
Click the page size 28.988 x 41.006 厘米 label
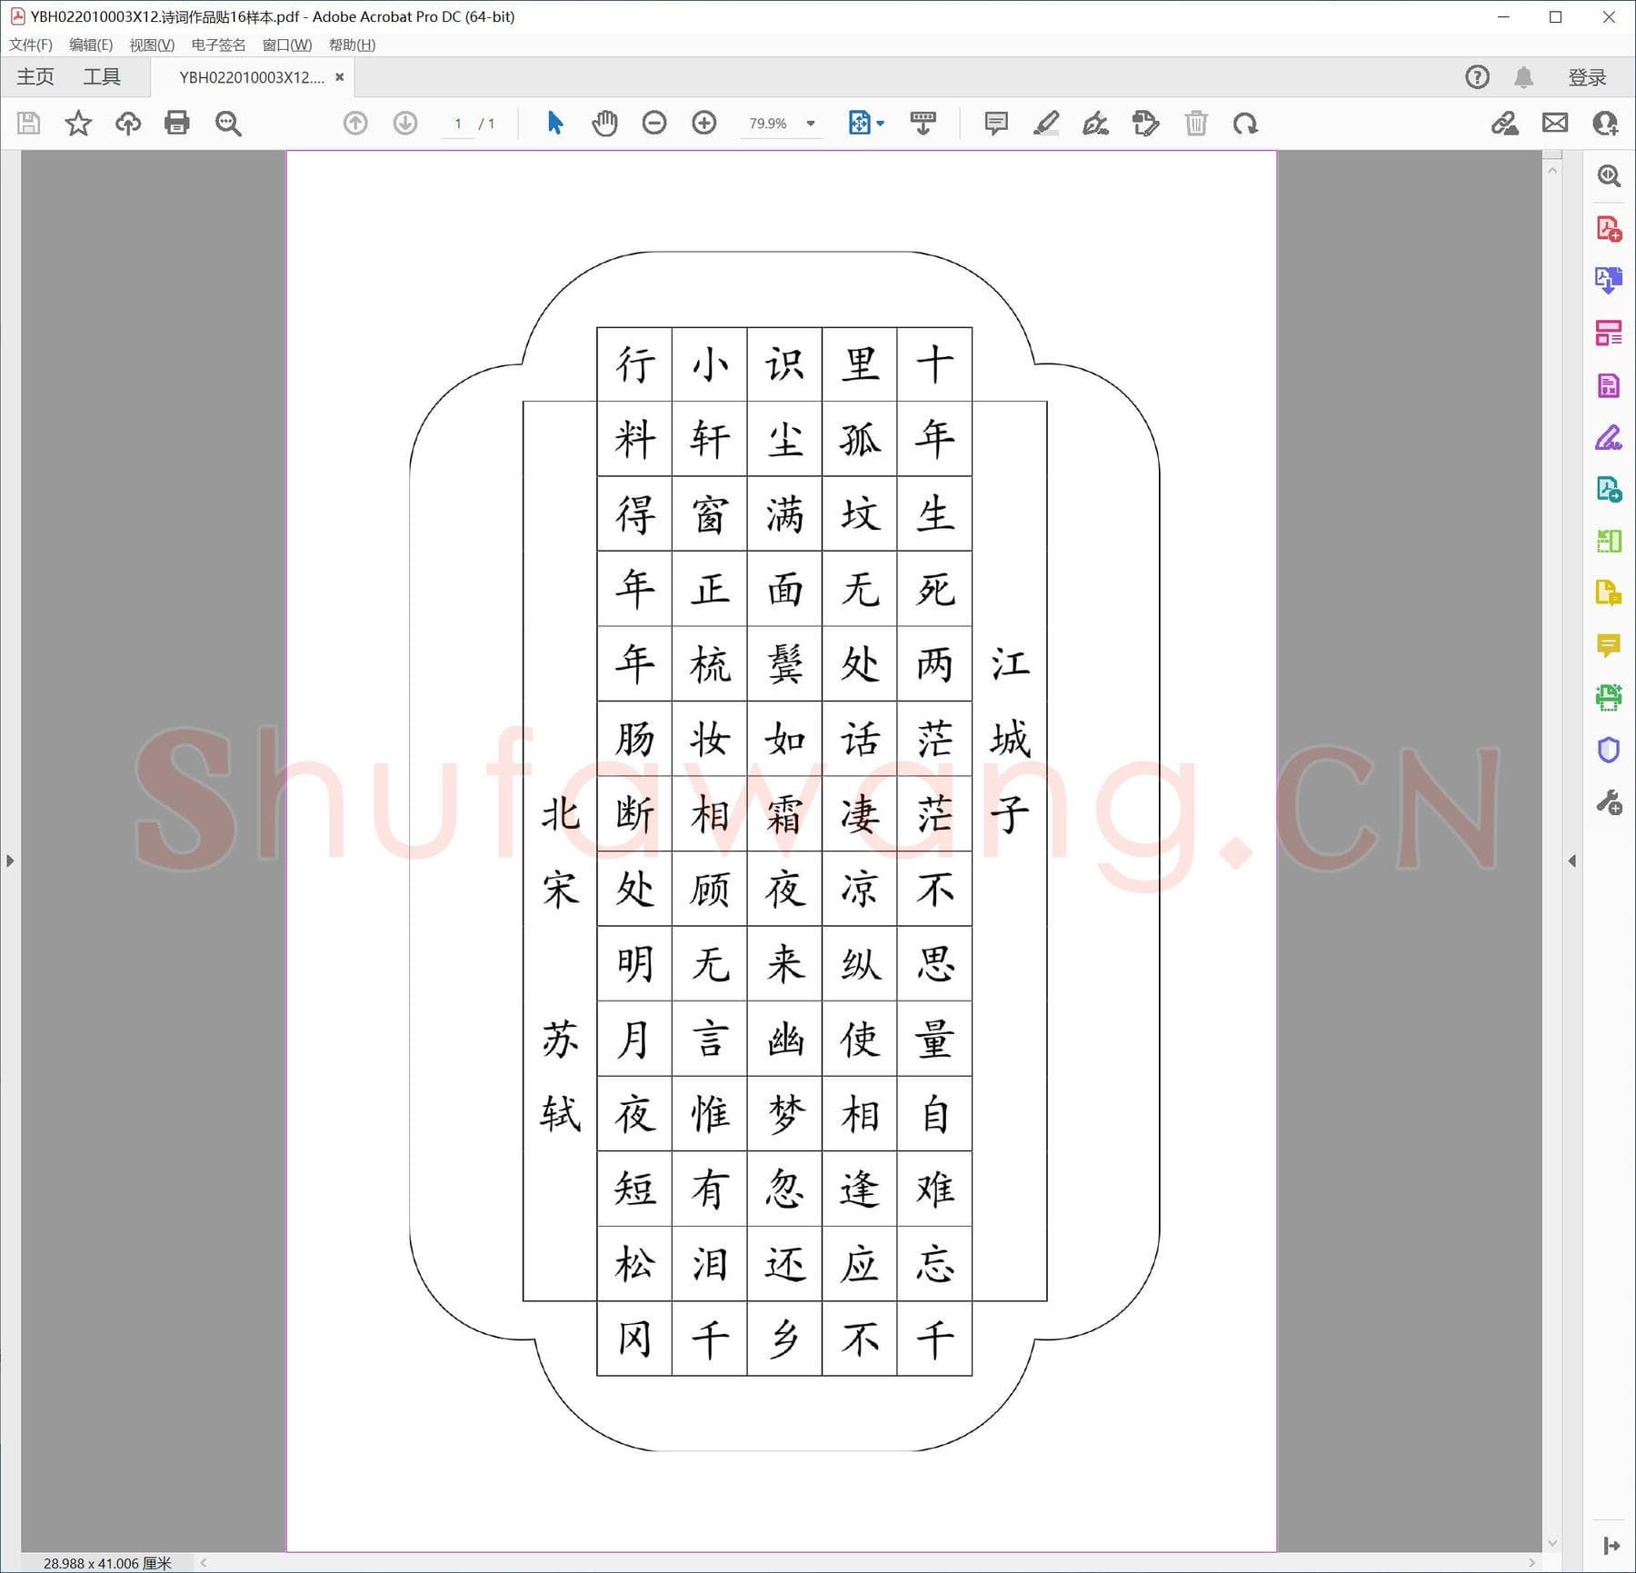click(x=107, y=1563)
